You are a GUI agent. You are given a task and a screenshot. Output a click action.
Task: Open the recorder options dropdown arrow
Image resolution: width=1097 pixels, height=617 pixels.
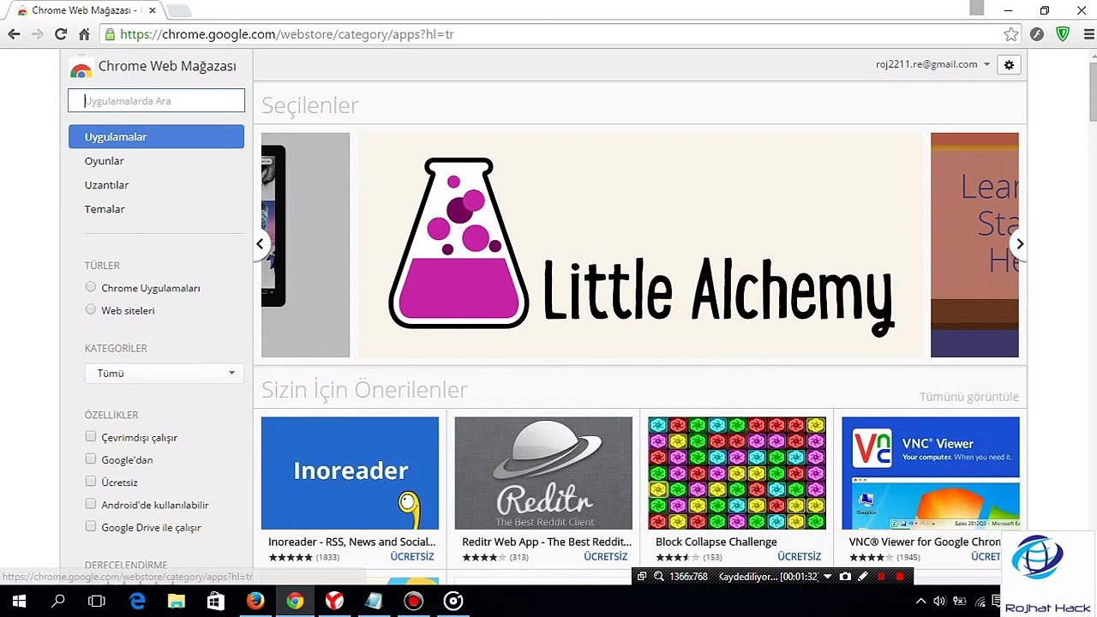(x=827, y=577)
